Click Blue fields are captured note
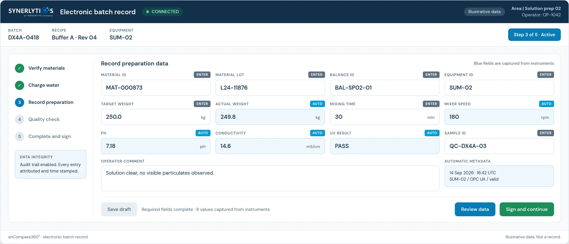Screen dimensions: 569x244 [514, 63]
